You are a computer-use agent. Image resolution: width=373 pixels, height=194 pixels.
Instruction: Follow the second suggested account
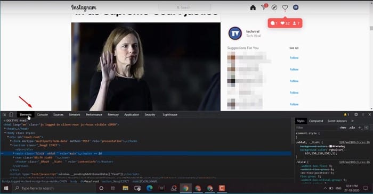pos(294,69)
